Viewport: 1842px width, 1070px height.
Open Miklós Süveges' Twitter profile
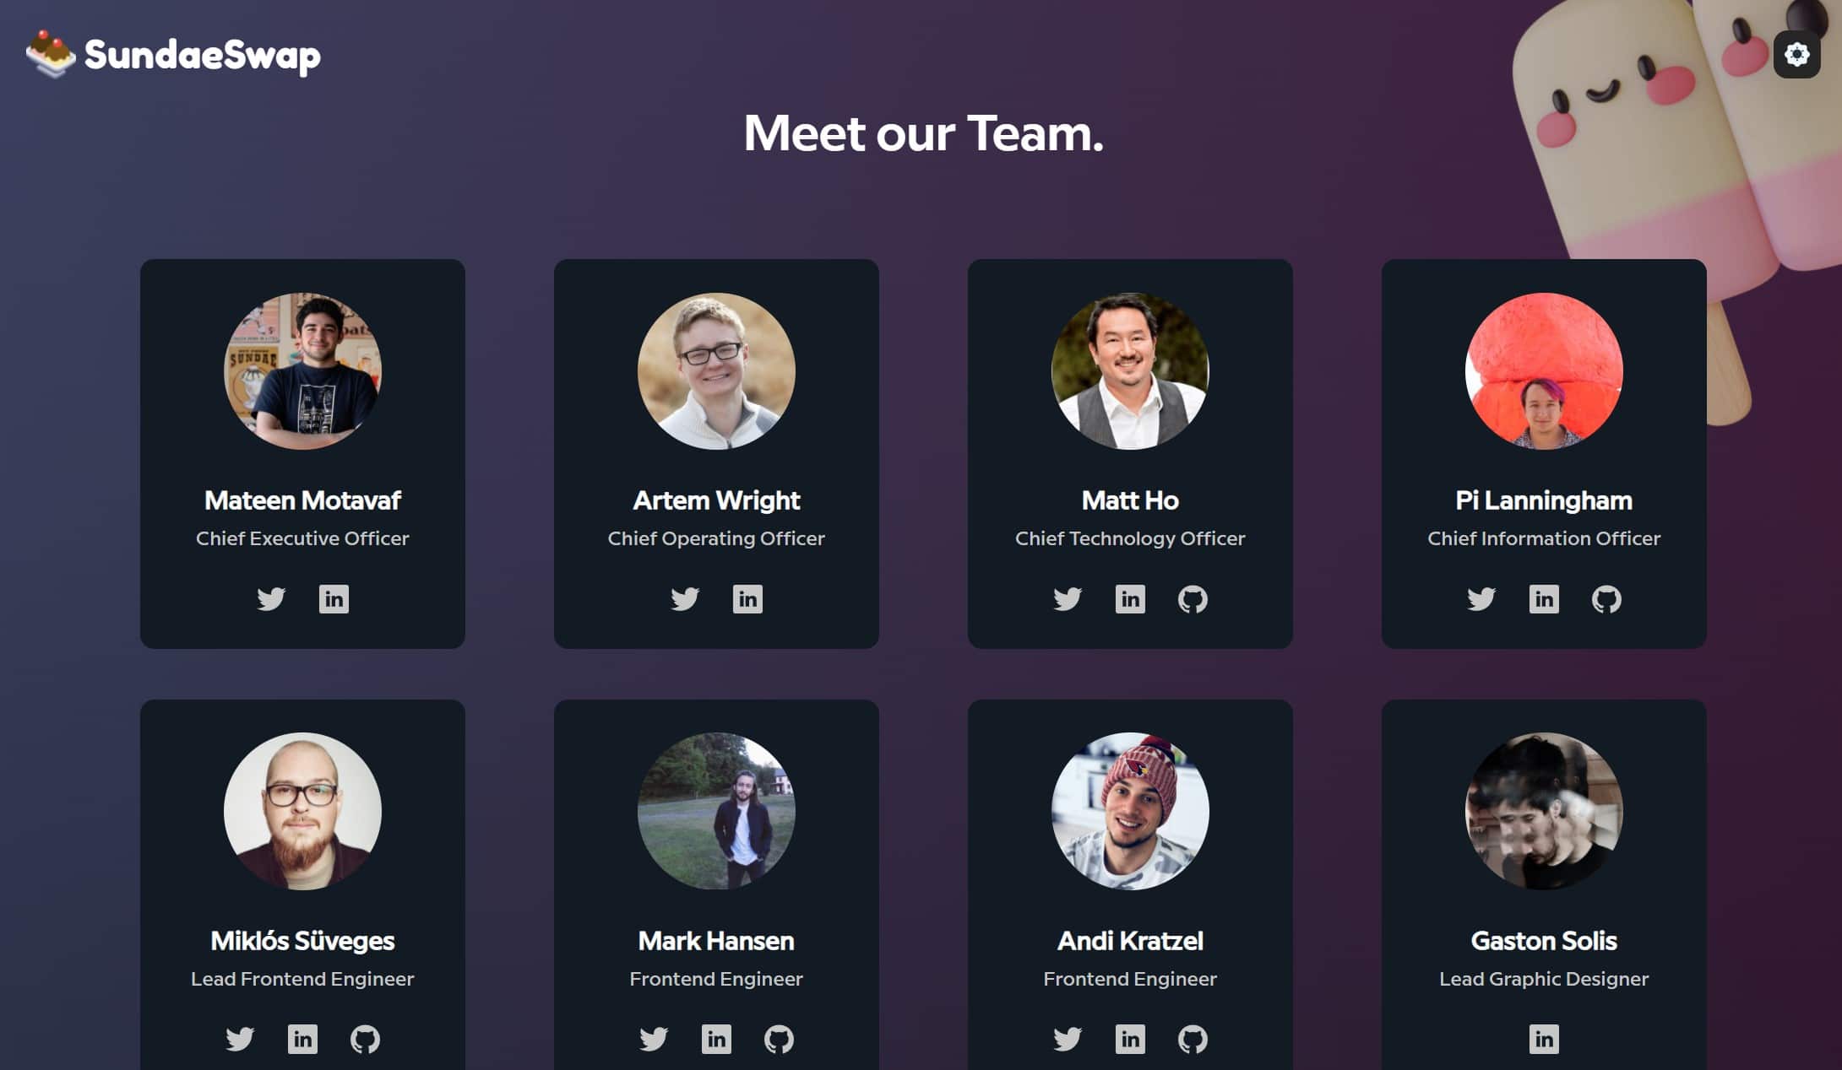(240, 1039)
